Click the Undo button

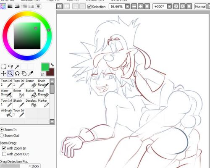coord(59,7)
